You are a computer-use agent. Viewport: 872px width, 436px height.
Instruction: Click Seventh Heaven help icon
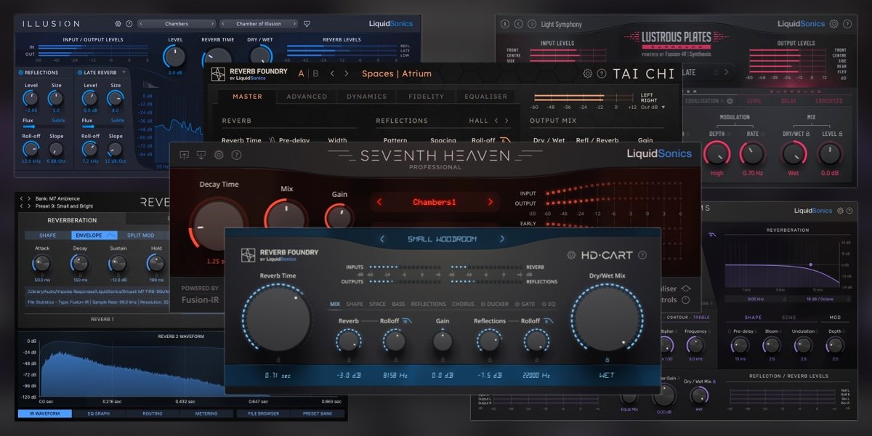point(236,156)
